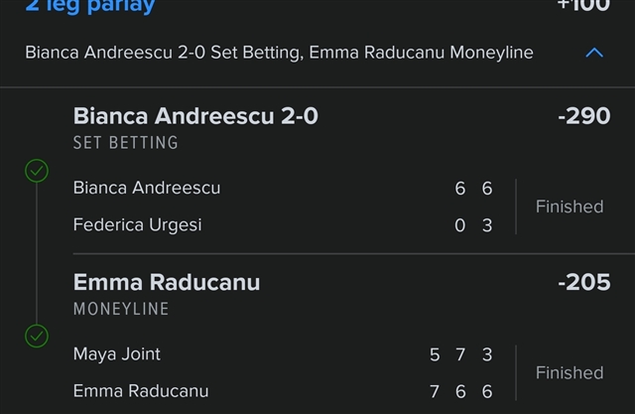
Task: Click the -205 odds value
Action: [584, 282]
